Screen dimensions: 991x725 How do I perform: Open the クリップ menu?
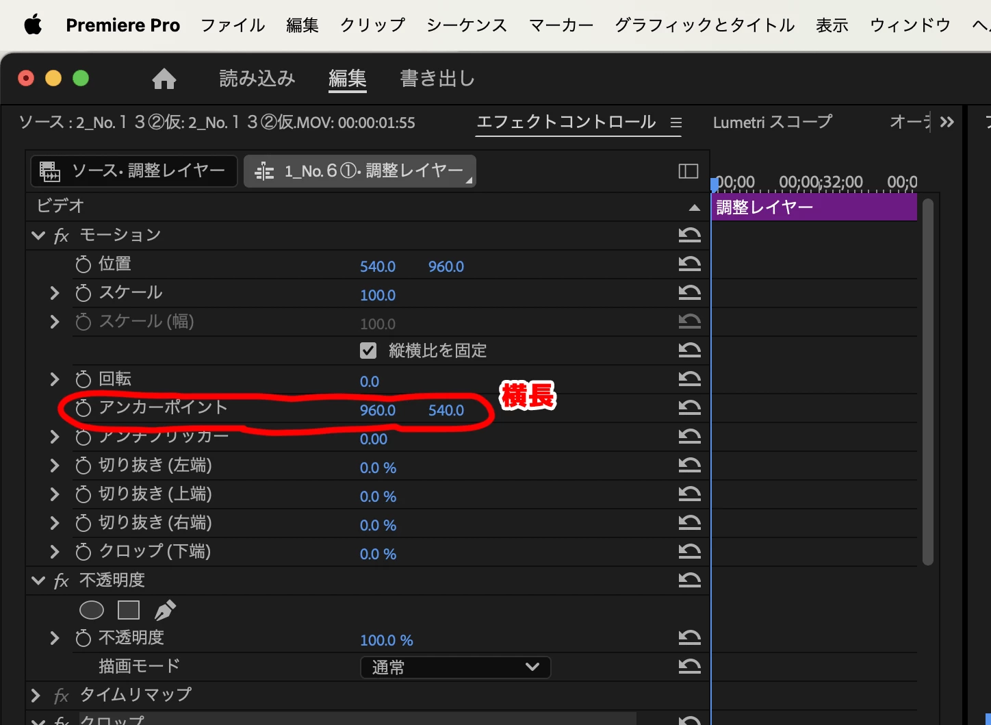373,25
